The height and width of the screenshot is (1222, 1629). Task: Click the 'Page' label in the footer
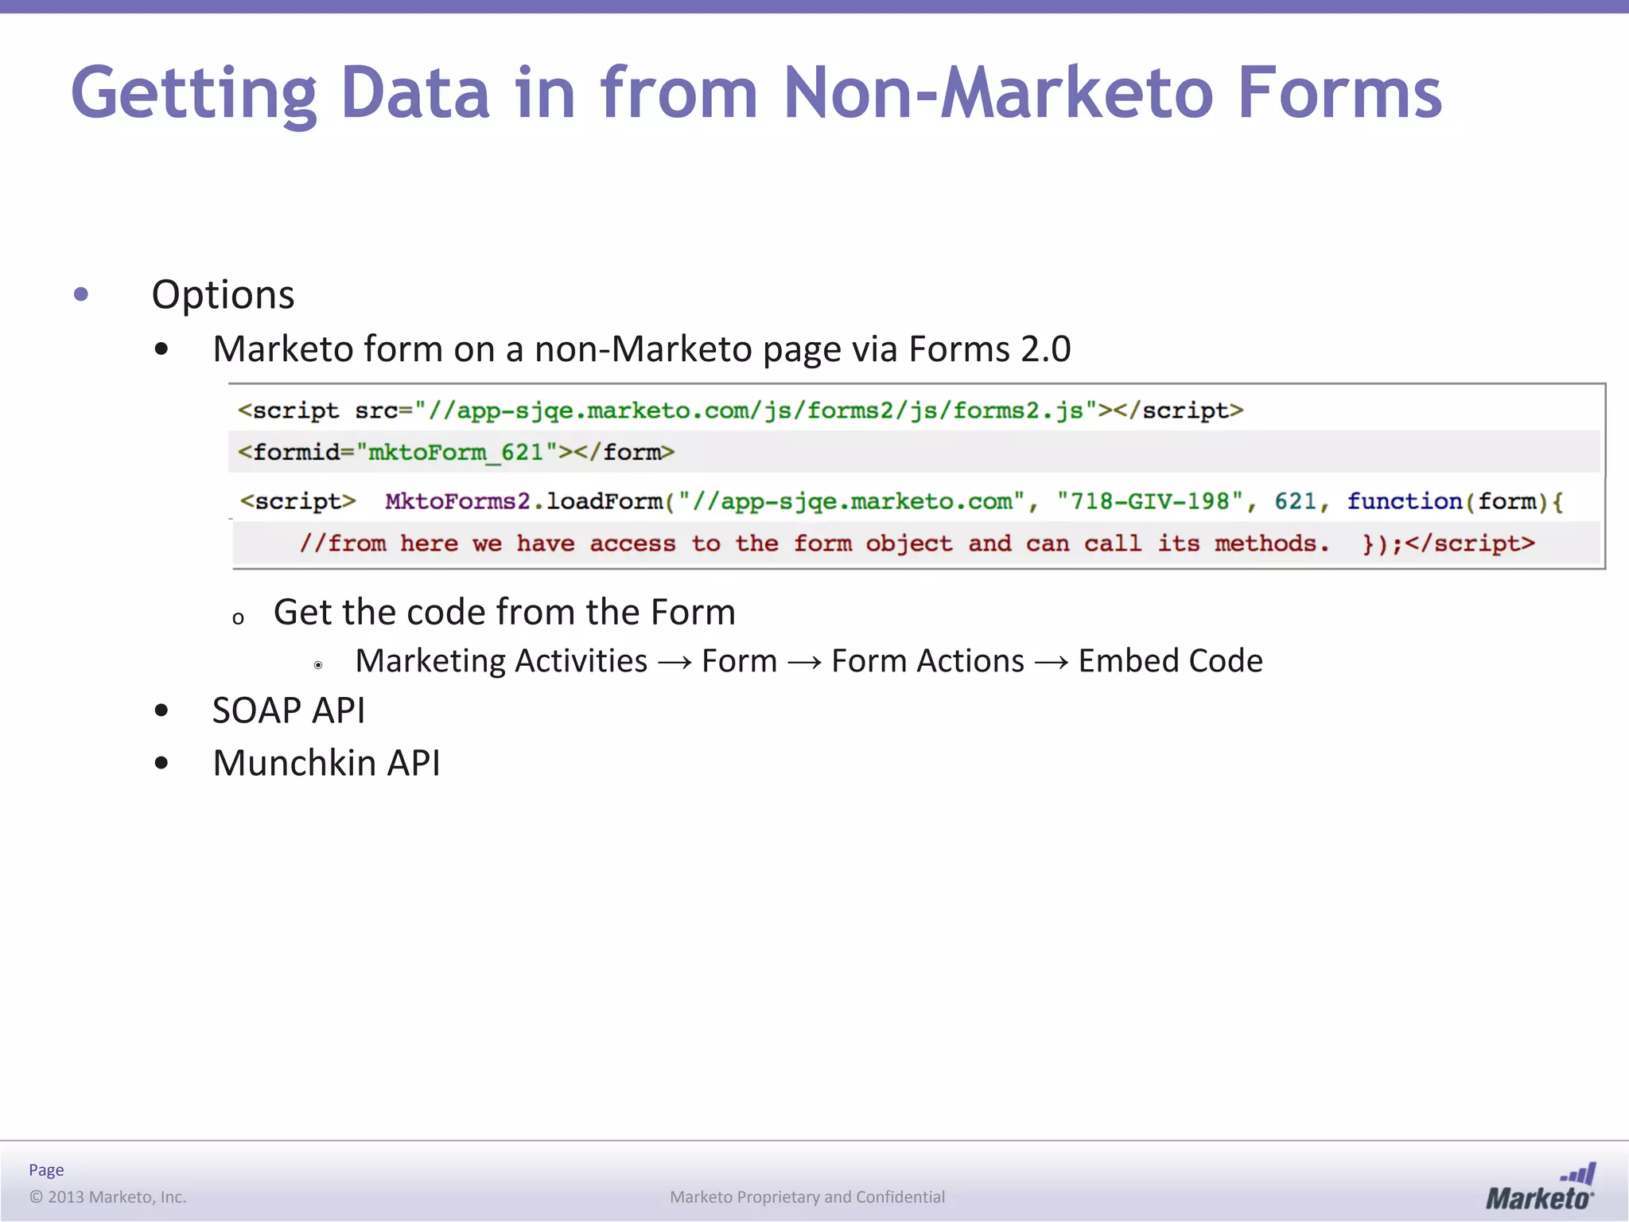(x=46, y=1170)
